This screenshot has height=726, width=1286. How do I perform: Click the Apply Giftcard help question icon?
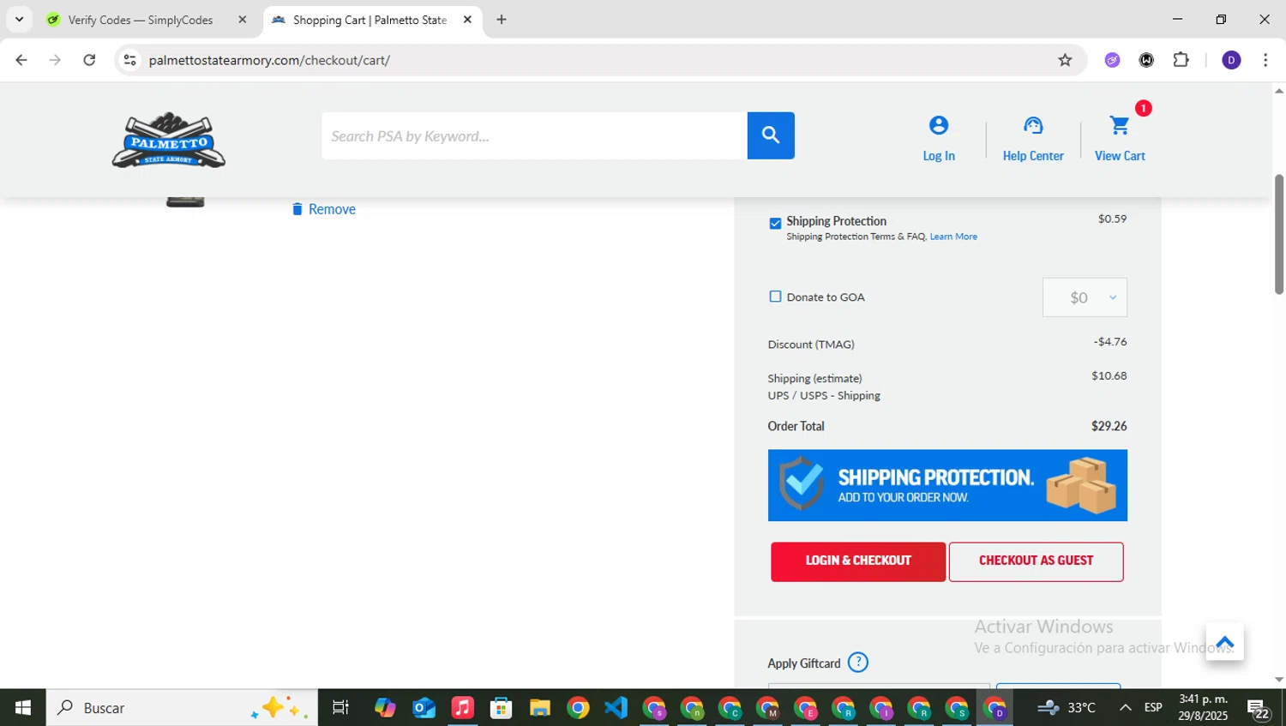click(858, 663)
